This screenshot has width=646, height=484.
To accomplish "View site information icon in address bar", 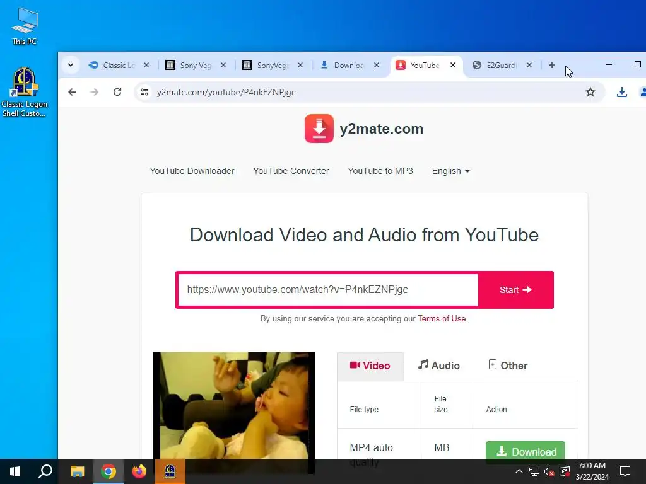I will coord(144,92).
